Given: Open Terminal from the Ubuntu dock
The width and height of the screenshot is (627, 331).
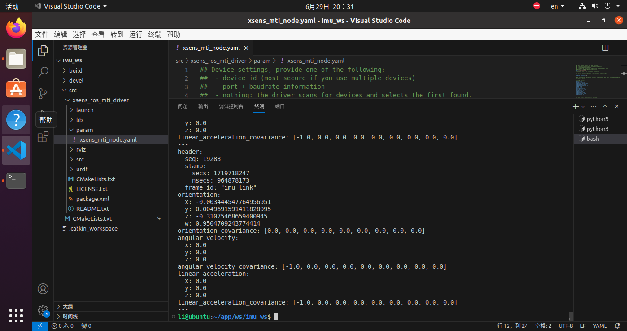Looking at the screenshot, I should pos(16,181).
